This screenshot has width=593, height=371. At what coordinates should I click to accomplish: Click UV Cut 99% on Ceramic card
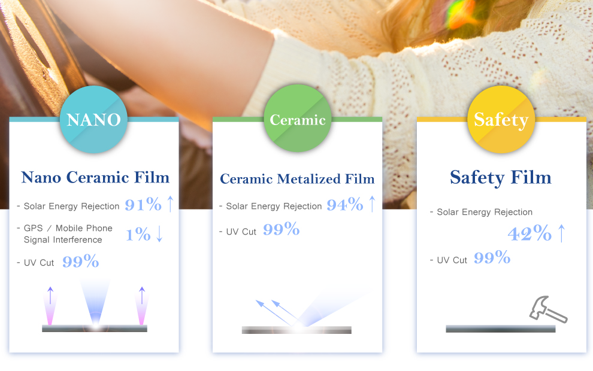coord(259,230)
